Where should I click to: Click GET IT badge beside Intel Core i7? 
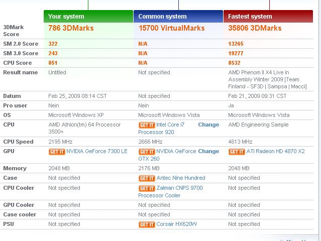(147, 125)
